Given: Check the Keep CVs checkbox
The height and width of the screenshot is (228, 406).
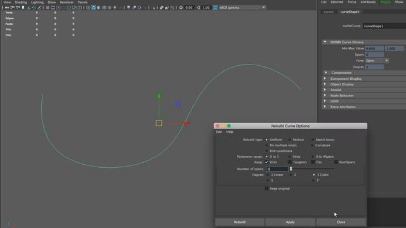Looking at the screenshot, I should [x=313, y=162].
